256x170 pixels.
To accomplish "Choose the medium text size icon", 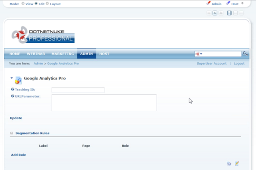I will point(215,13).
